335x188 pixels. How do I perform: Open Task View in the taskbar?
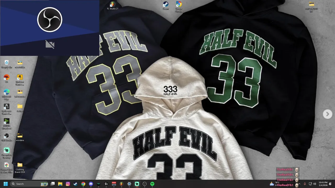[53, 184]
